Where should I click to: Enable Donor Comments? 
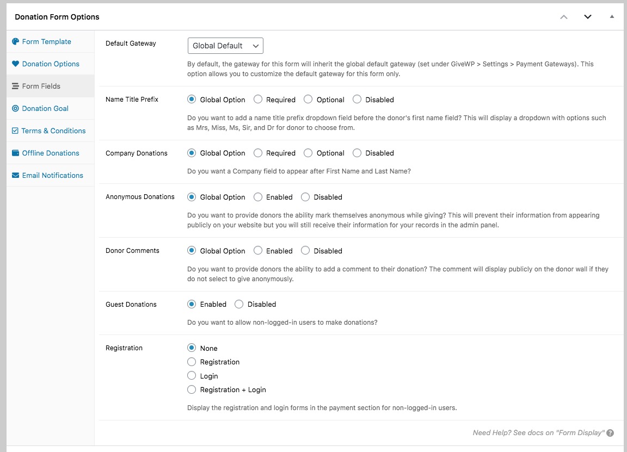point(258,250)
